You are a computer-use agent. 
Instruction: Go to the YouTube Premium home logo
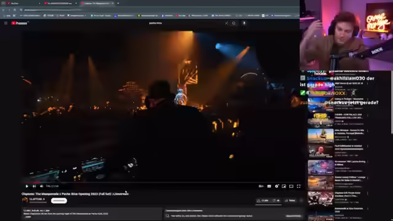(20, 23)
